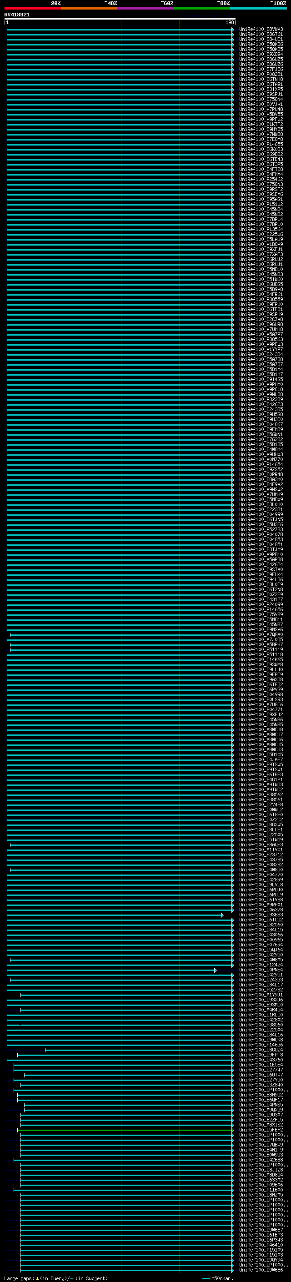Select the UniRef100_P38560 label

pos(261,1025)
